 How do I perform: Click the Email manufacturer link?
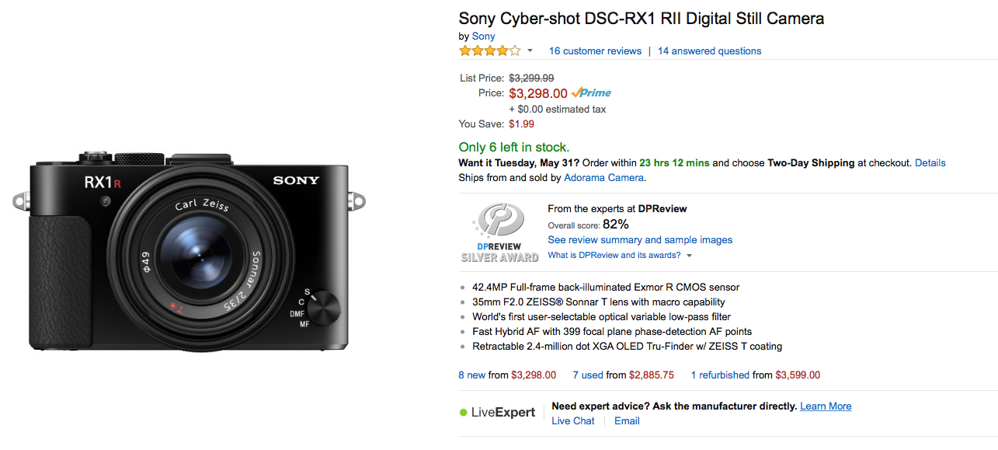click(x=627, y=421)
